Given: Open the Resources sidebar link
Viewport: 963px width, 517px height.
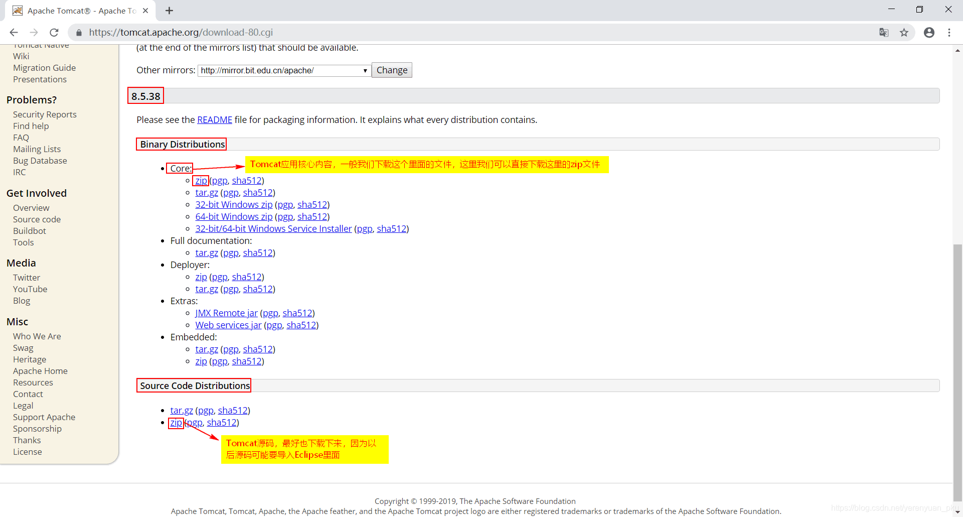Looking at the screenshot, I should tap(33, 382).
